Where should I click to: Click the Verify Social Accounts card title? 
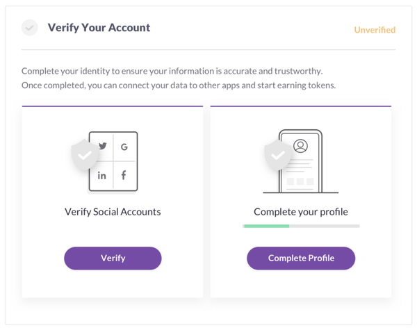click(113, 211)
